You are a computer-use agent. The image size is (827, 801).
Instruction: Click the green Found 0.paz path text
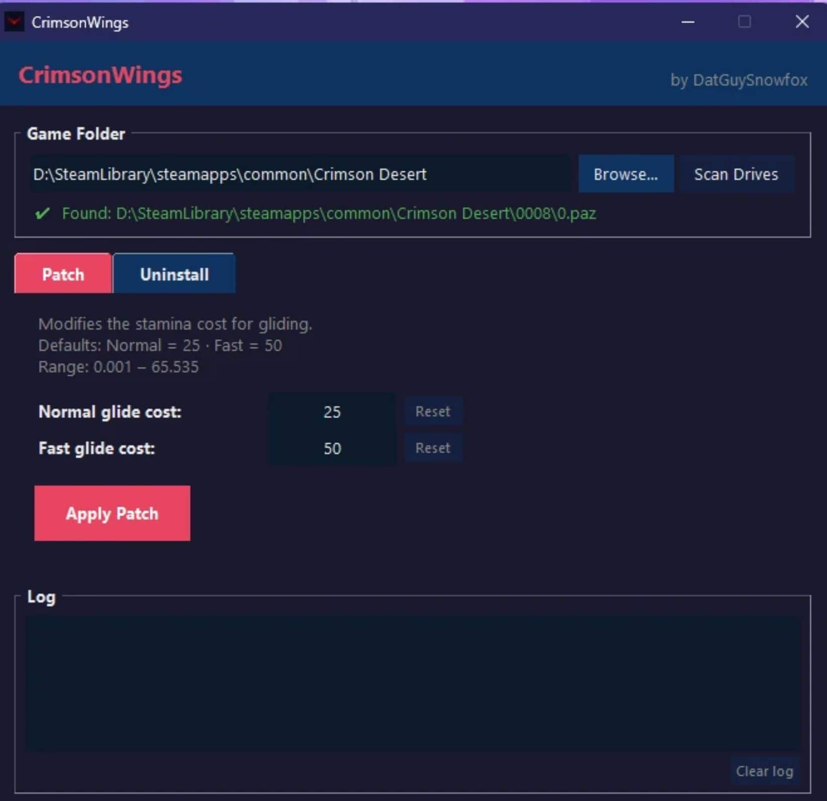pyautogui.click(x=329, y=213)
